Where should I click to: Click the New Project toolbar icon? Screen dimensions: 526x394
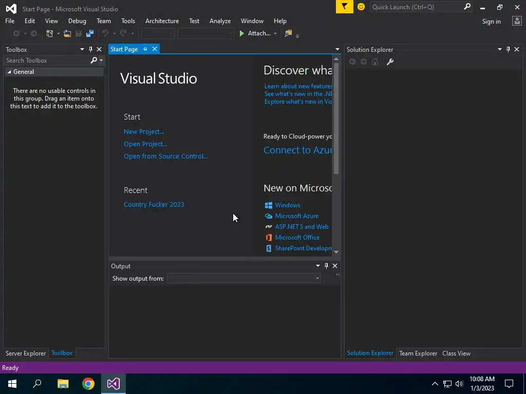click(x=50, y=33)
